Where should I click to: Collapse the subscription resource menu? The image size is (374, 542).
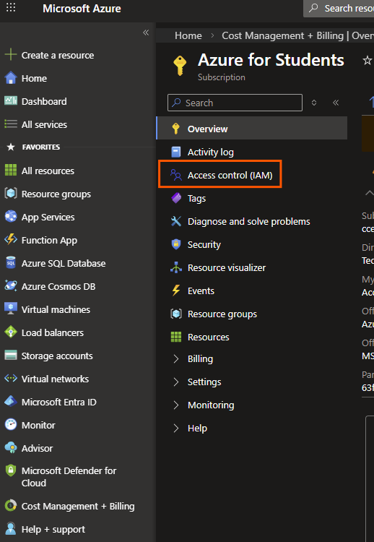coord(336,103)
